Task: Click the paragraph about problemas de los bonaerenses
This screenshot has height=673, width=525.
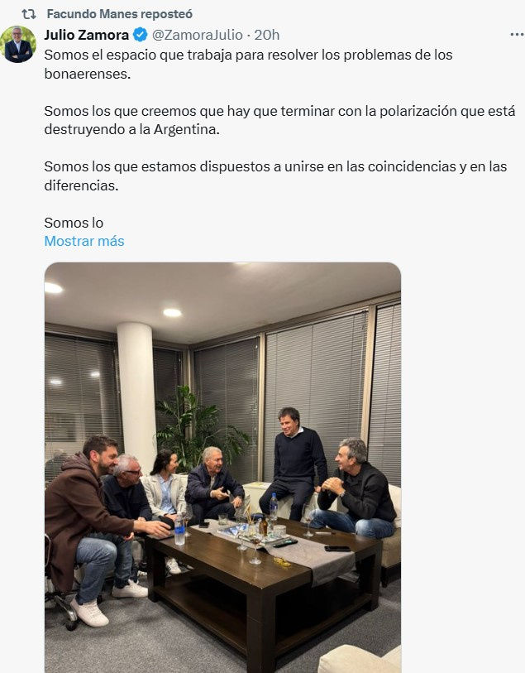Action: [x=249, y=64]
